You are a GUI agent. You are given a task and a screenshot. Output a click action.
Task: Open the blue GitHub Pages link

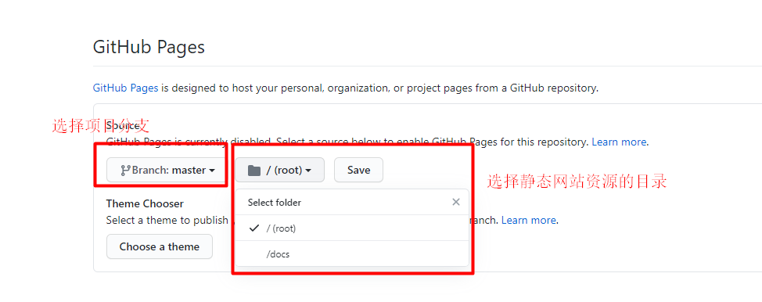click(125, 88)
